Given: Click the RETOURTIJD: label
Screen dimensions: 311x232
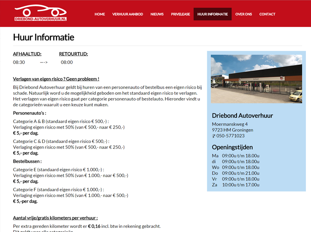Looking at the screenshot, I should [73, 54].
